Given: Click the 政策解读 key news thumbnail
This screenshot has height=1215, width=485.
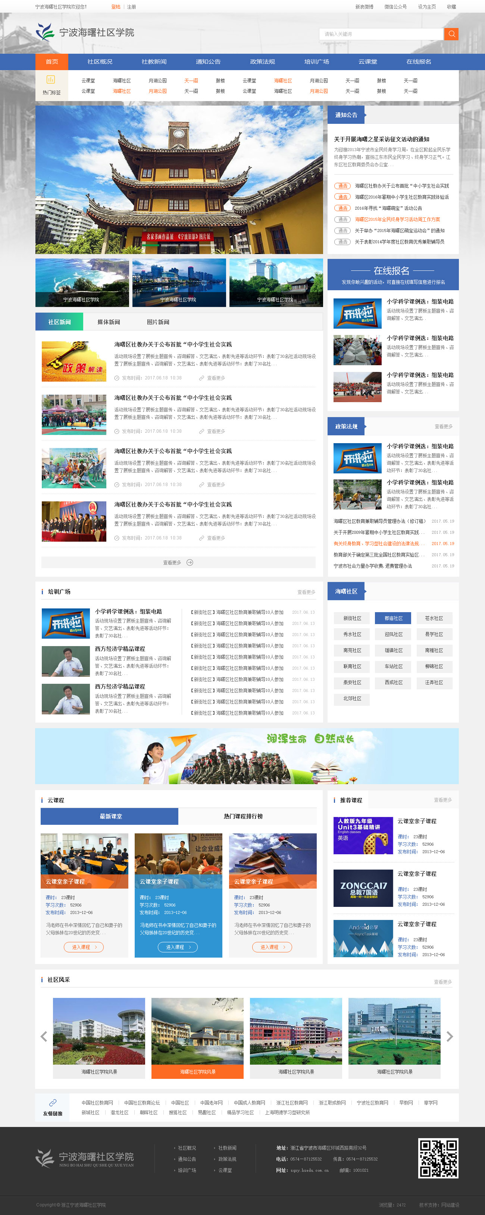Looking at the screenshot, I should tap(74, 361).
